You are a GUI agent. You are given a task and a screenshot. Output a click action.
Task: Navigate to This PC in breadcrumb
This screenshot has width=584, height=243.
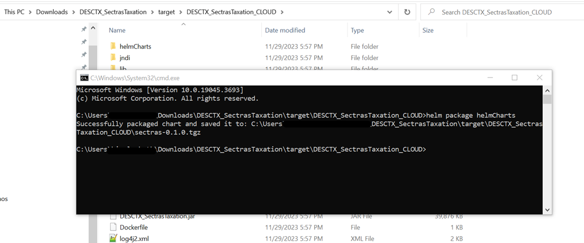[x=18, y=12]
